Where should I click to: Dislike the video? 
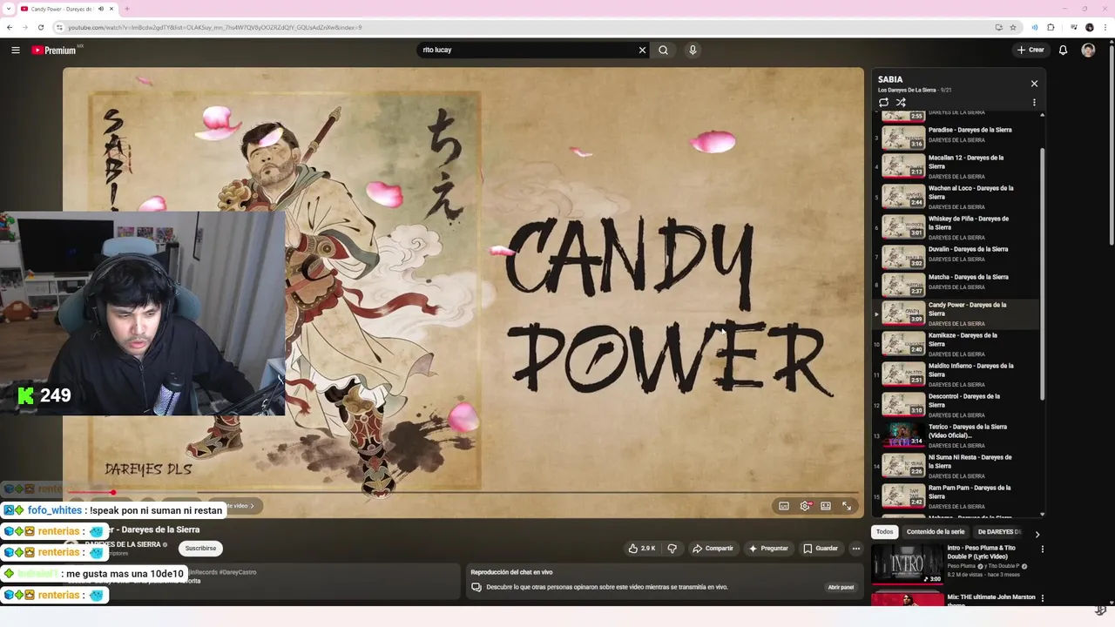(x=672, y=549)
